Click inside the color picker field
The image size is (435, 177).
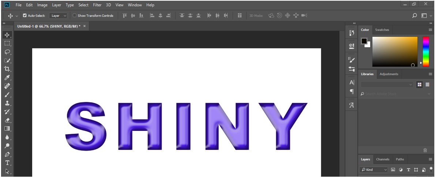(395, 52)
